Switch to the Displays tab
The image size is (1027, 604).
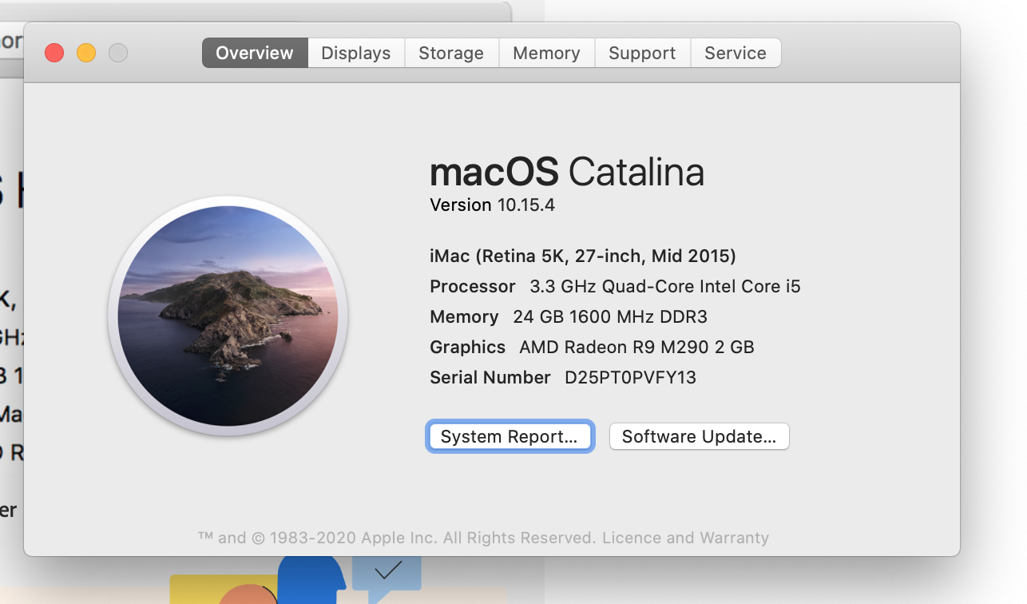(356, 53)
